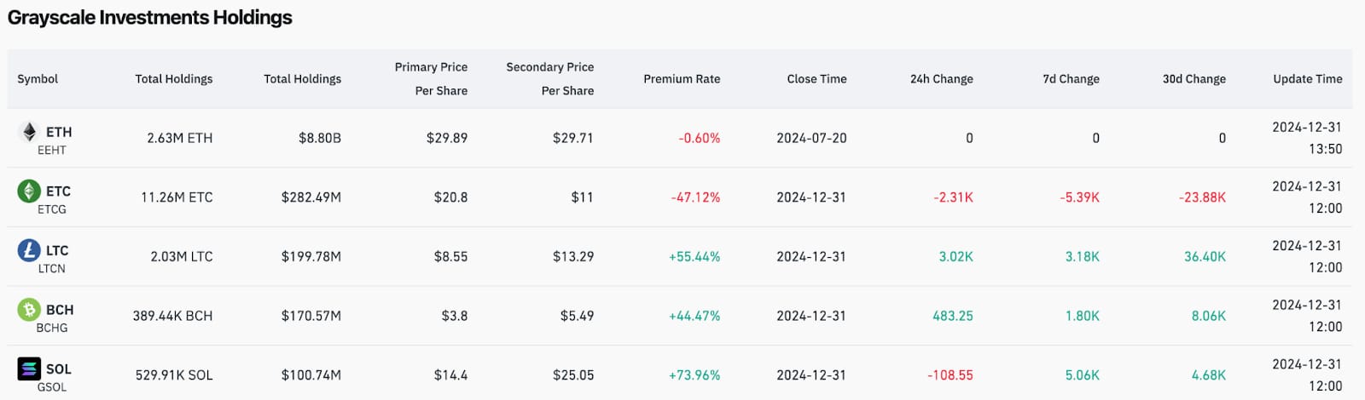Screen dimensions: 1365x400
Task: Click the Litecoin LTC coin icon
Action: click(29, 250)
